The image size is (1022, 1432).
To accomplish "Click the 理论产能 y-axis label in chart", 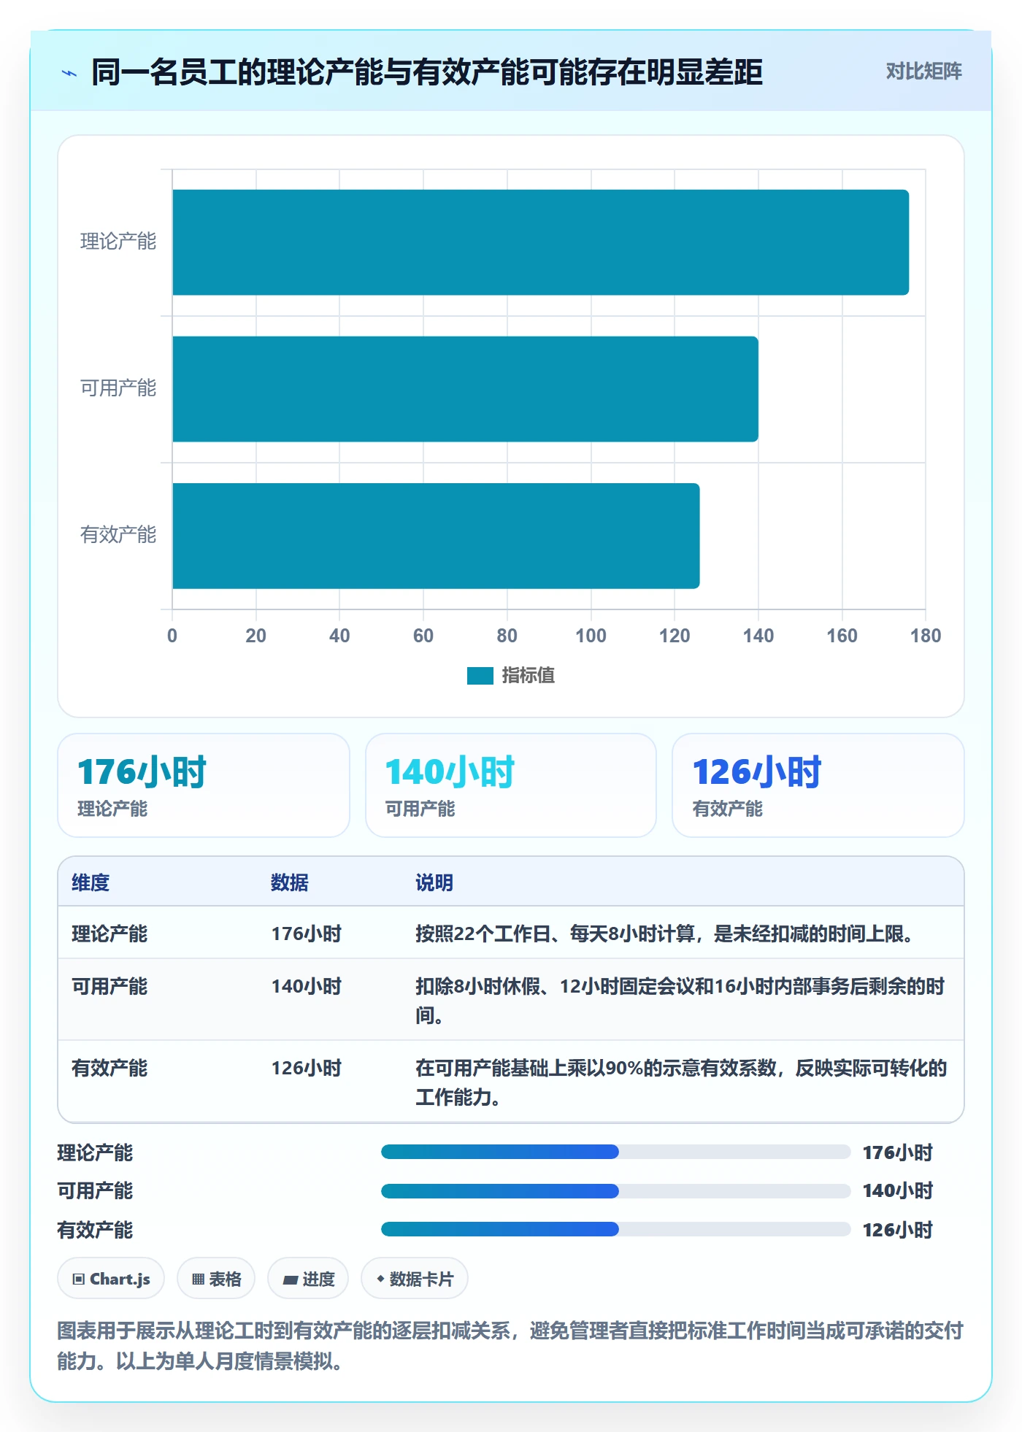I will [118, 242].
